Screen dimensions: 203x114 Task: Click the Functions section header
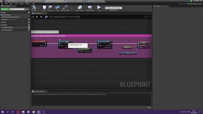(4, 20)
